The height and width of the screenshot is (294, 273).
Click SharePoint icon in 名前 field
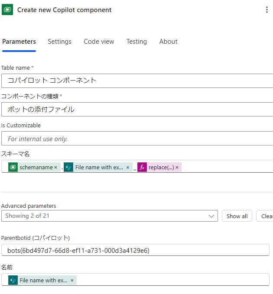pos(13,280)
